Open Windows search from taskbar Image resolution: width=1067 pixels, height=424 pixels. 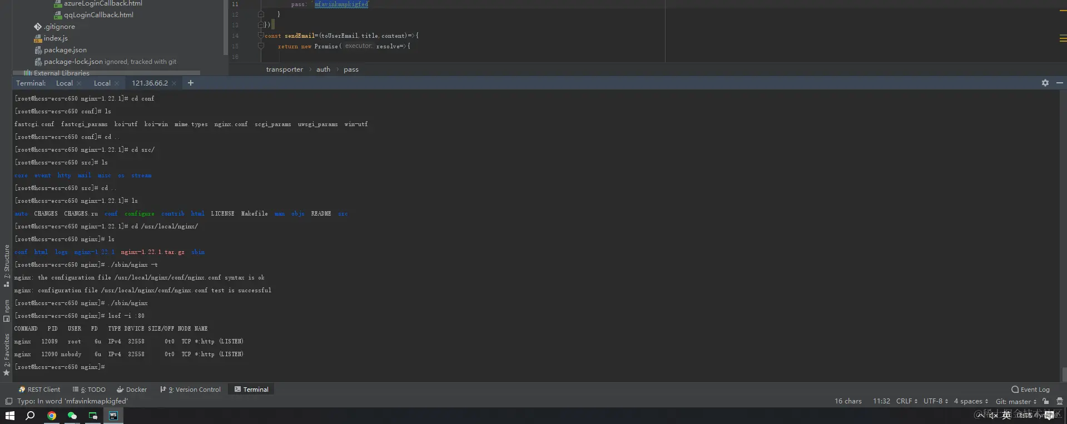[x=30, y=416]
